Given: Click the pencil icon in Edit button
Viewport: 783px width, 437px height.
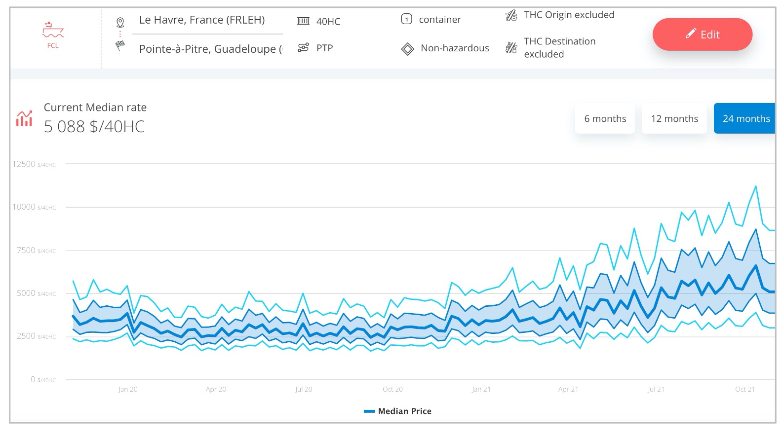Looking at the screenshot, I should pos(691,34).
